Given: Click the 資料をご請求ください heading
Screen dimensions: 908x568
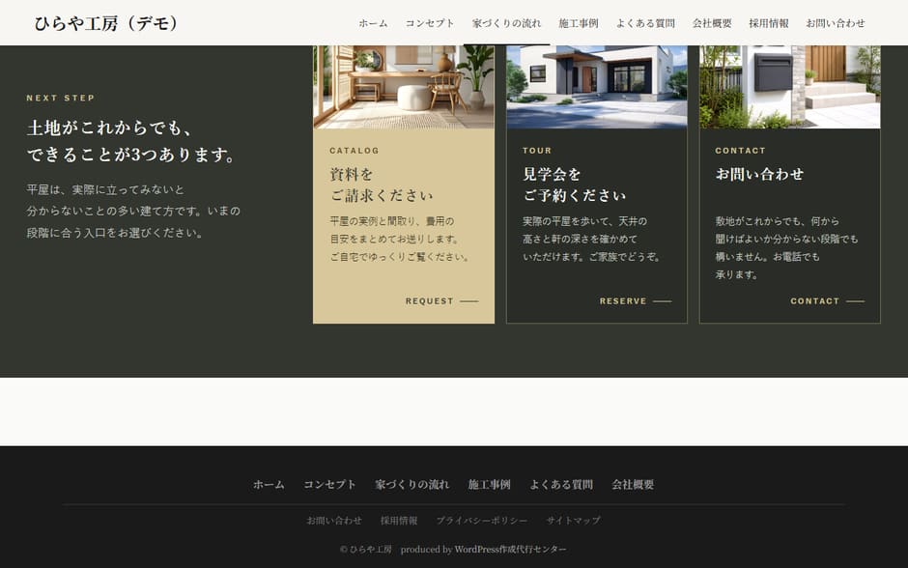Looking at the screenshot, I should [382, 185].
